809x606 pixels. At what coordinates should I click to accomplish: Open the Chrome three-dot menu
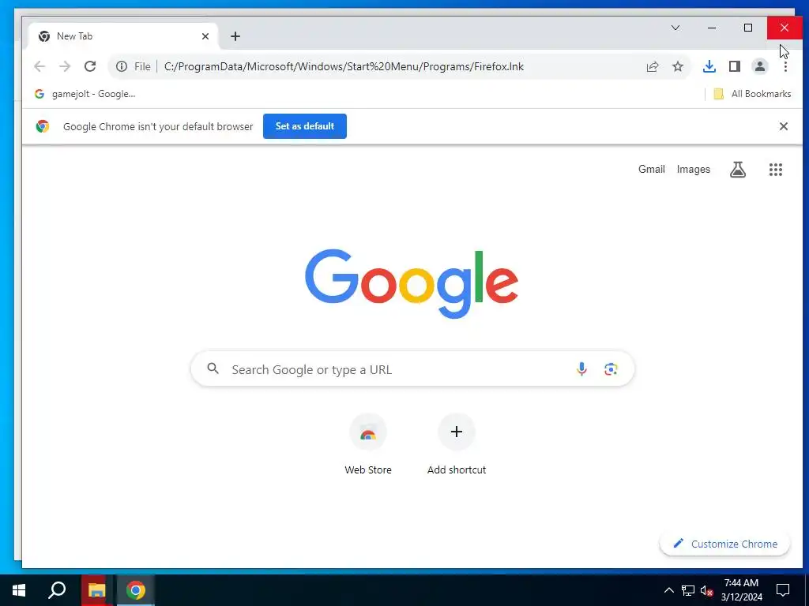pos(785,66)
